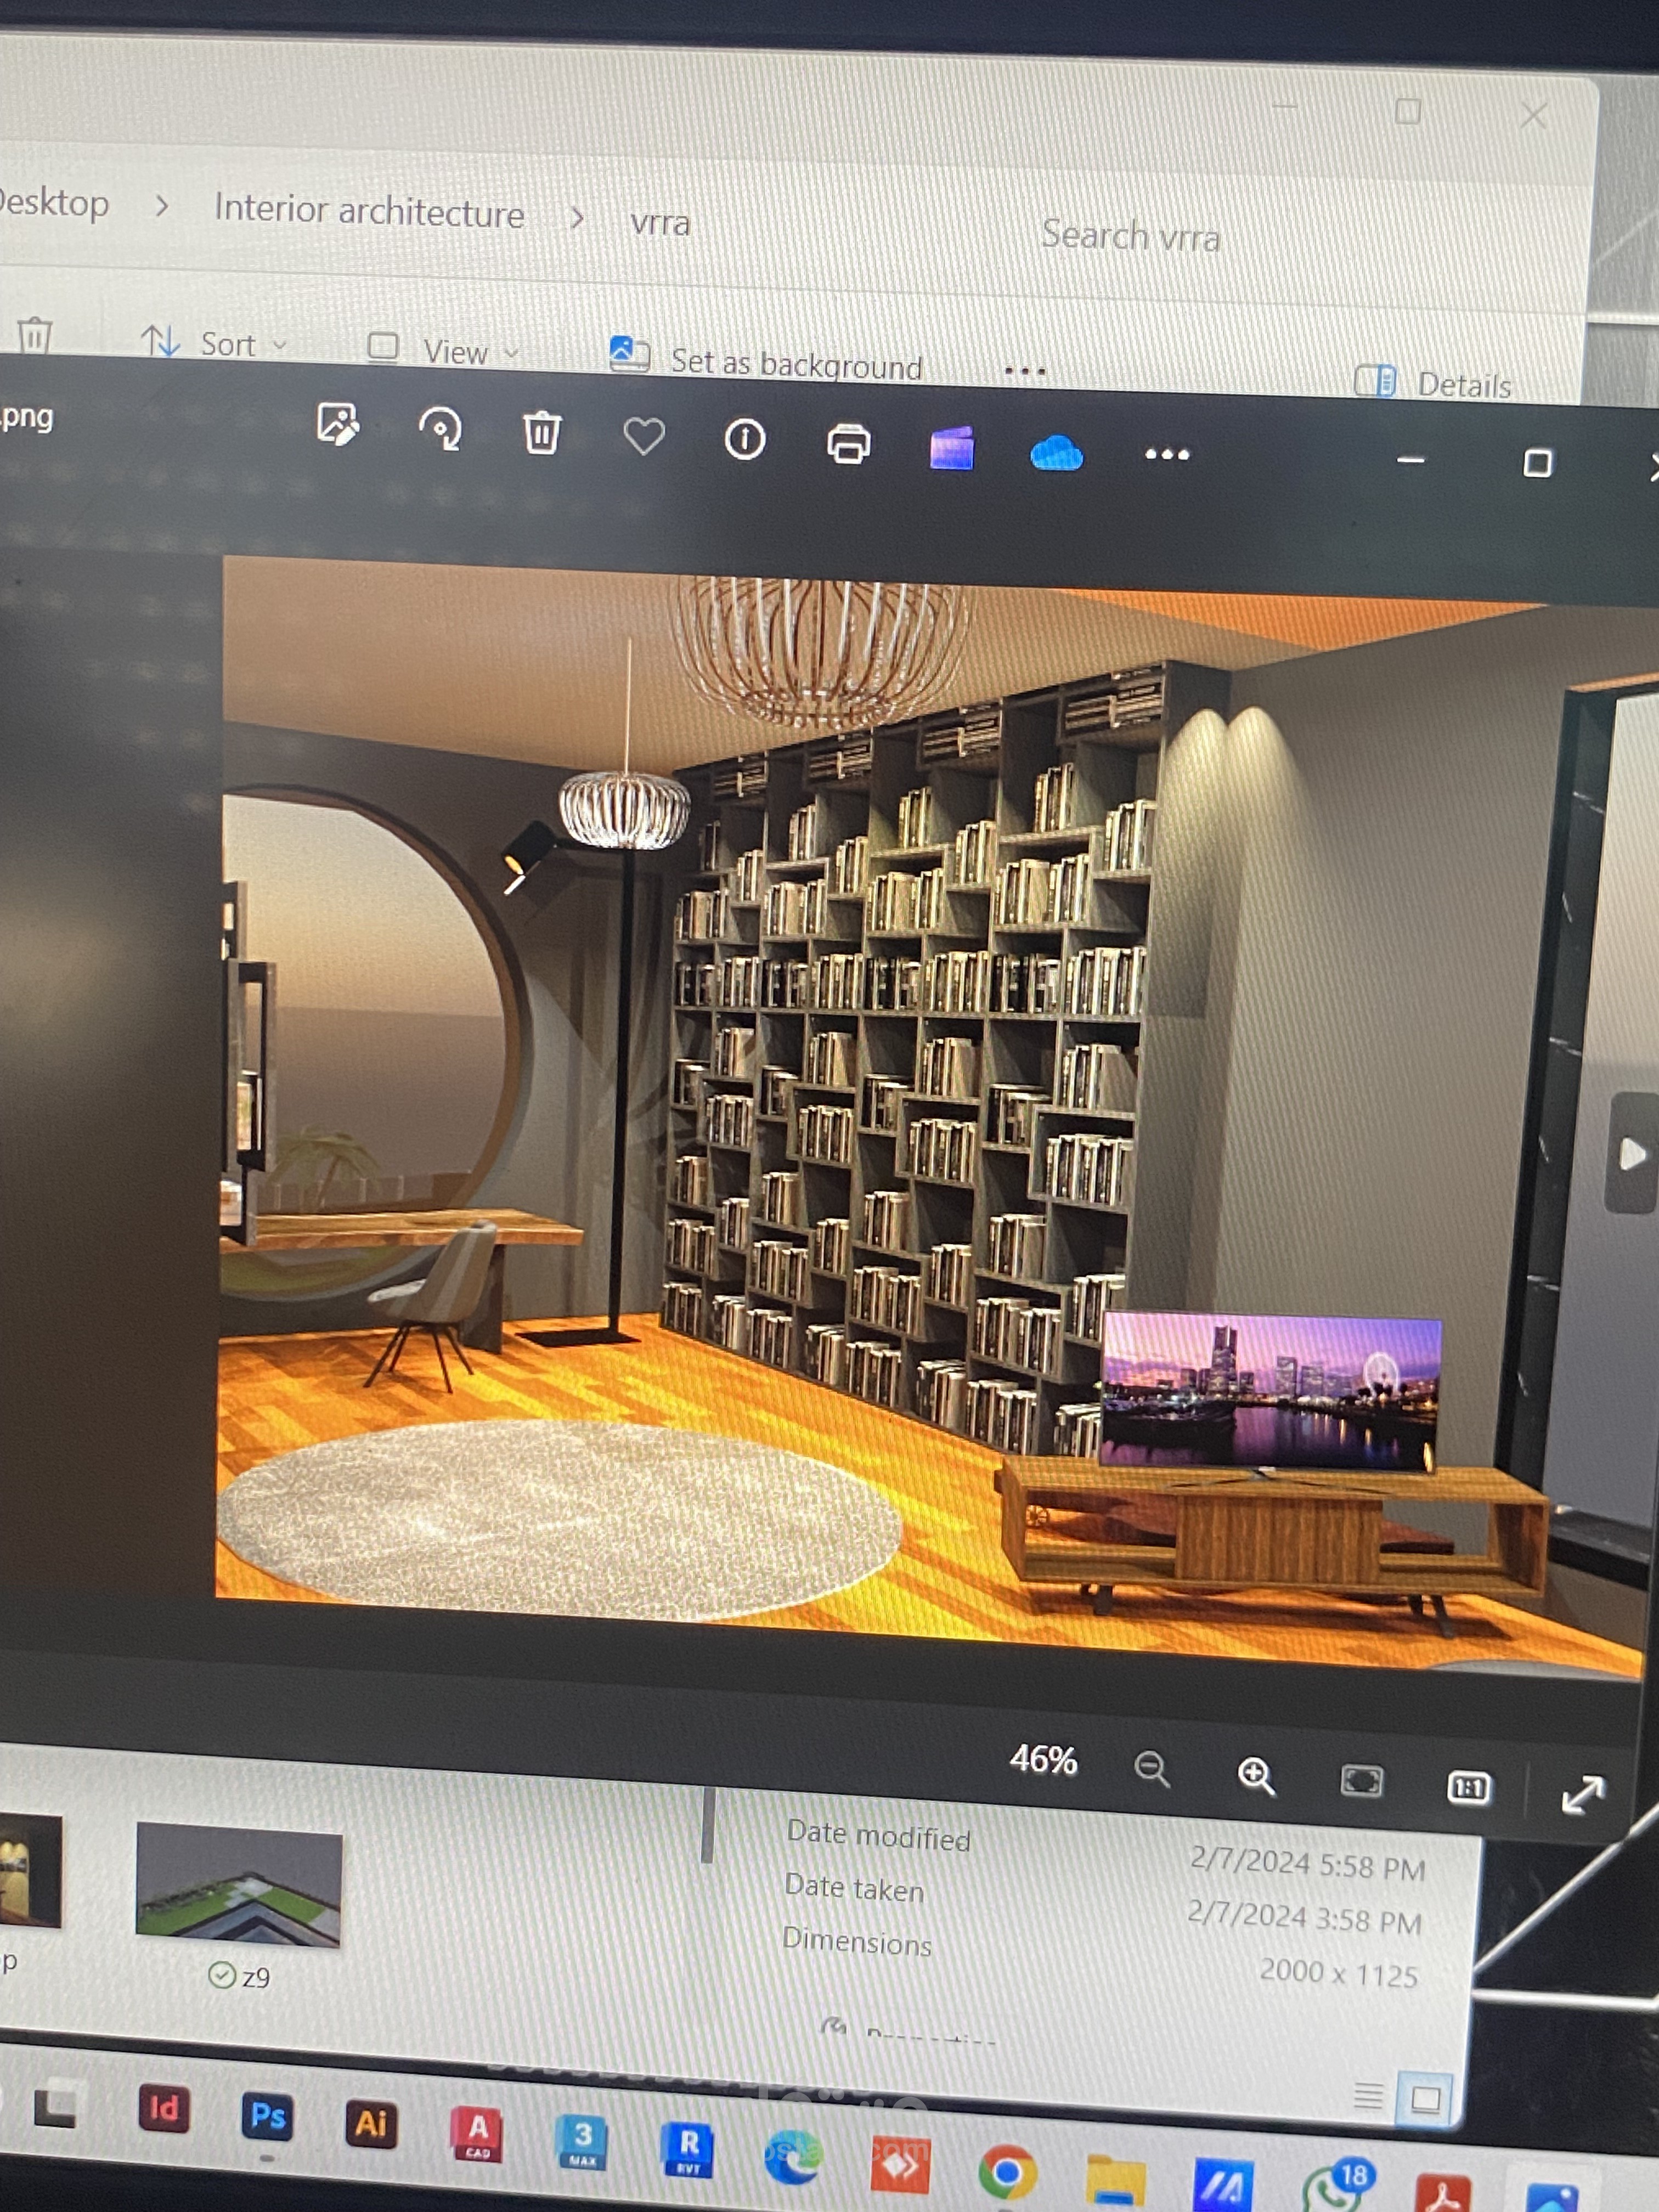Expand the chevron after Desktop breadcrumb
This screenshot has height=2212, width=1659.
click(161, 206)
